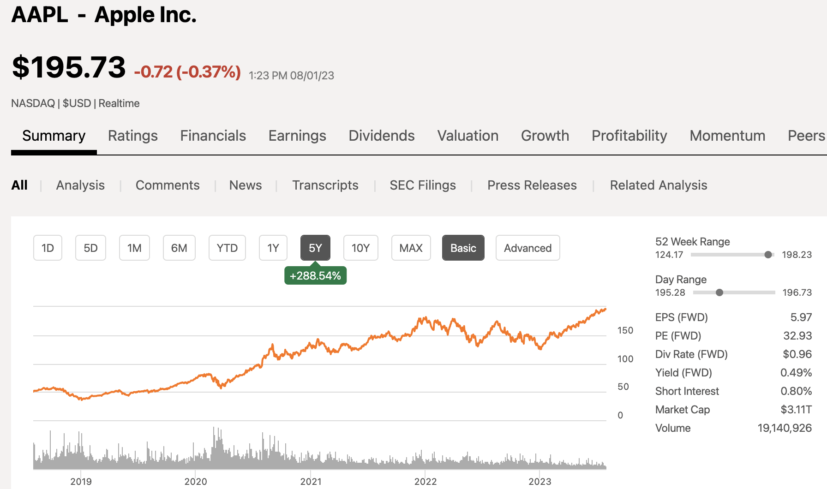Open the Summary tab
Screen dimensions: 827x489
point(54,136)
